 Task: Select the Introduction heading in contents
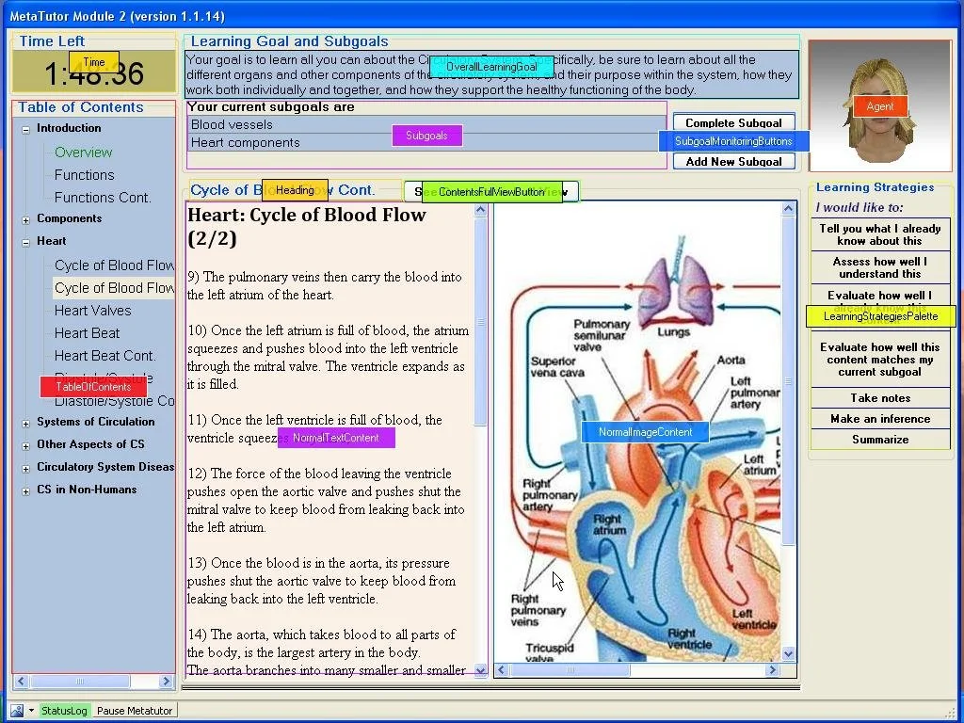click(69, 128)
